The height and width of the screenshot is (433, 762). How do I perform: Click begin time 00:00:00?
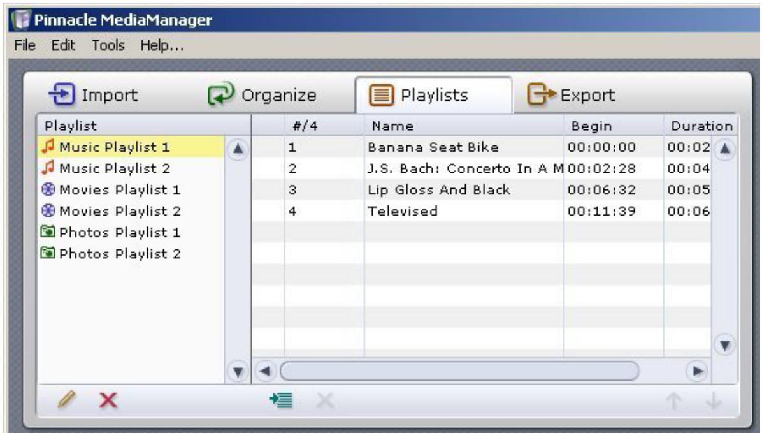(601, 147)
